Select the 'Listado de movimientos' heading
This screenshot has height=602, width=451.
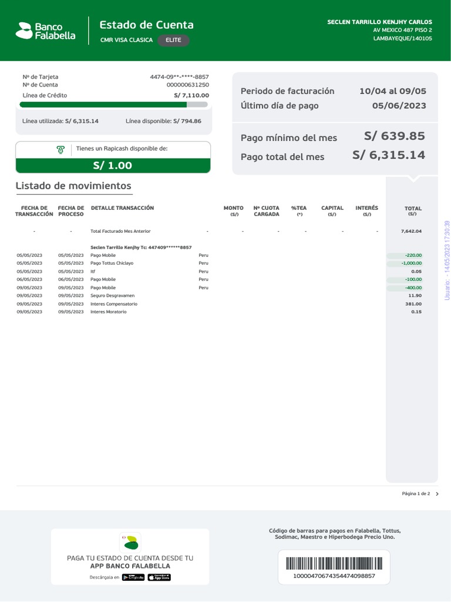pos(73,186)
